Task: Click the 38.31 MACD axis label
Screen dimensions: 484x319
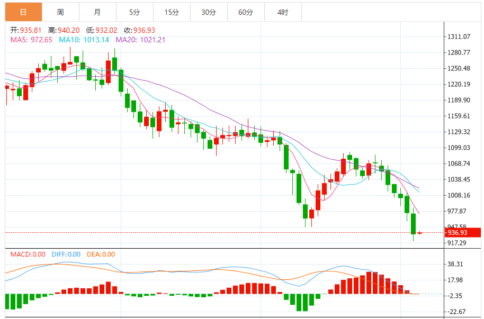Action: pos(455,265)
